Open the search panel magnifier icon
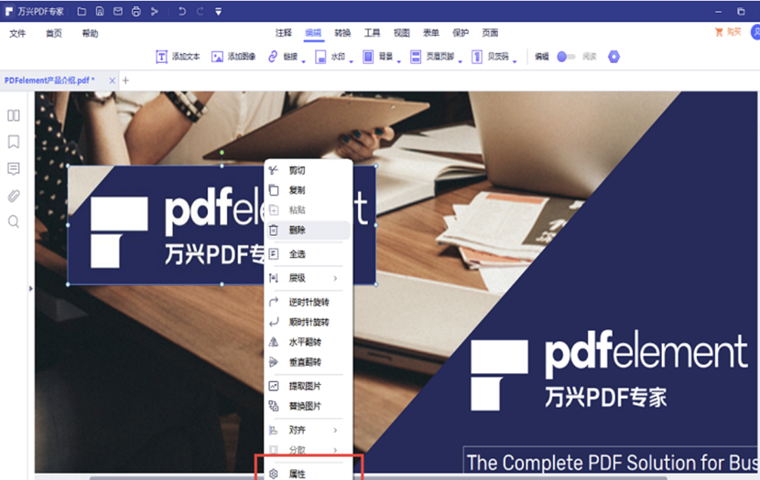Image resolution: width=760 pixels, height=480 pixels. [x=14, y=221]
